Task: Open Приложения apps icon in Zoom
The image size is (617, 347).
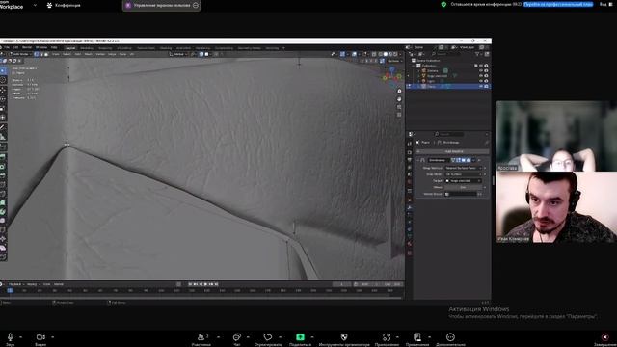Action: coord(387,337)
